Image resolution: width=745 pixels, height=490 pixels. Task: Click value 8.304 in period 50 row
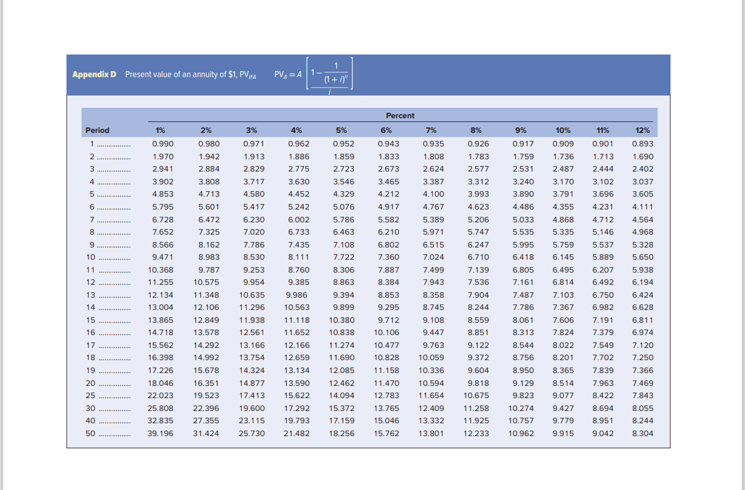[643, 433]
